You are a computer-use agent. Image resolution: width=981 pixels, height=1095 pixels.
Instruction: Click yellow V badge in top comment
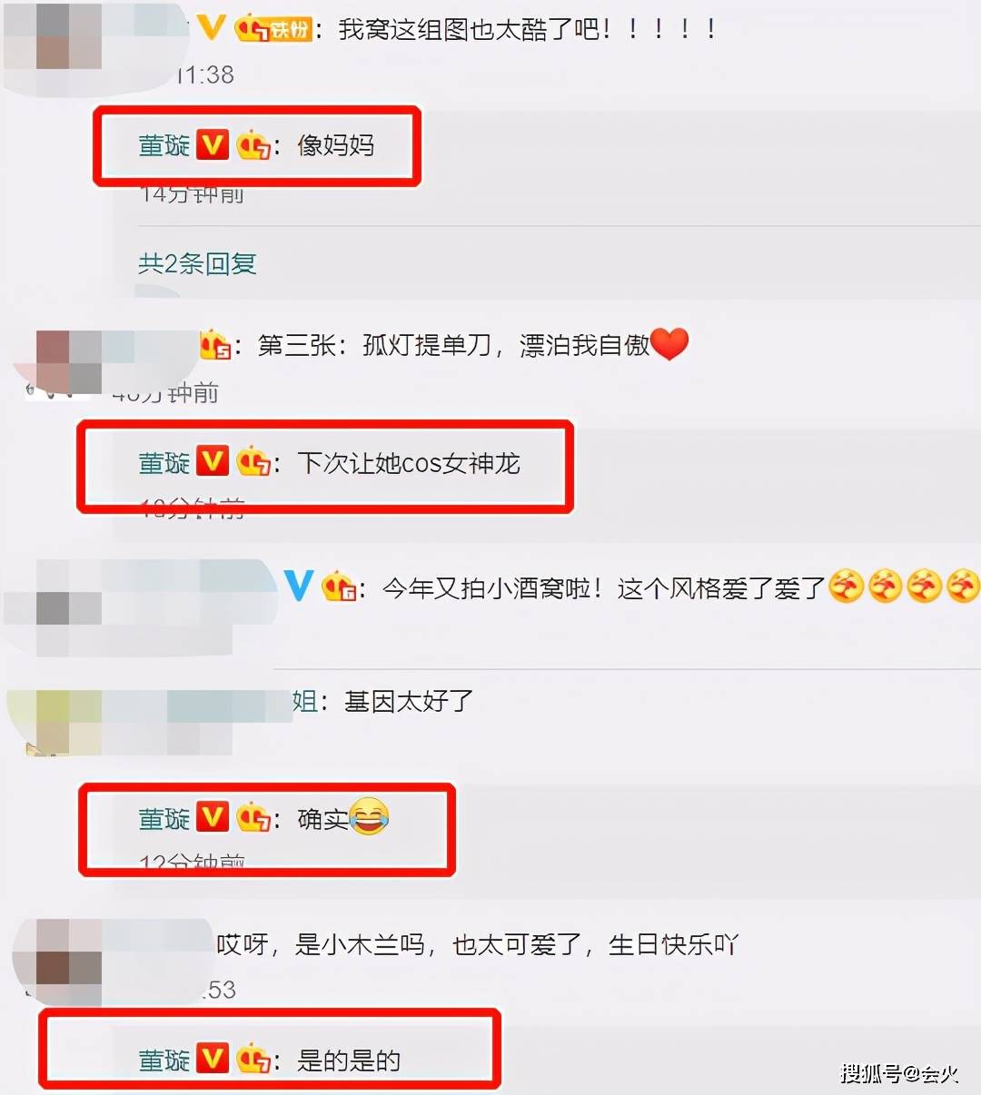point(211,27)
